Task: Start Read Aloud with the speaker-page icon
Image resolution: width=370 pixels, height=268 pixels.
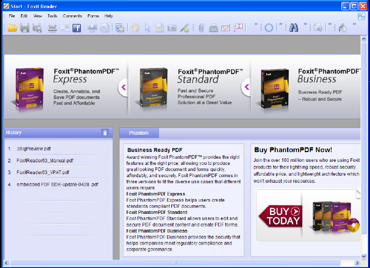Action: [x=318, y=28]
